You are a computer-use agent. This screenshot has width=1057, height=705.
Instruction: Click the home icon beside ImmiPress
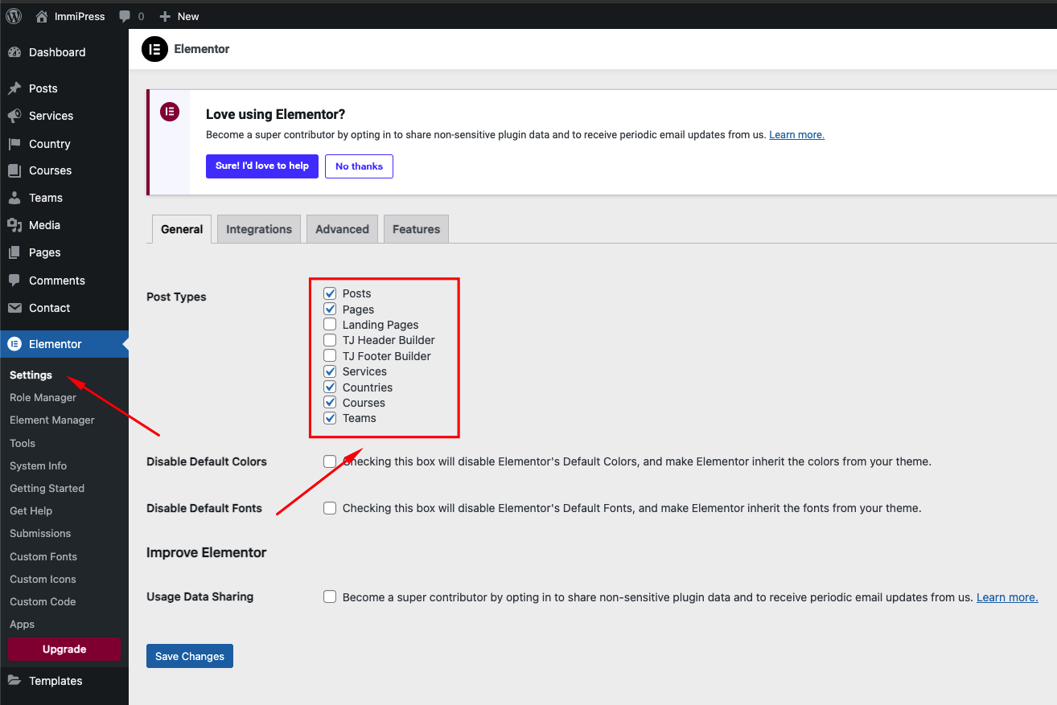click(x=42, y=16)
